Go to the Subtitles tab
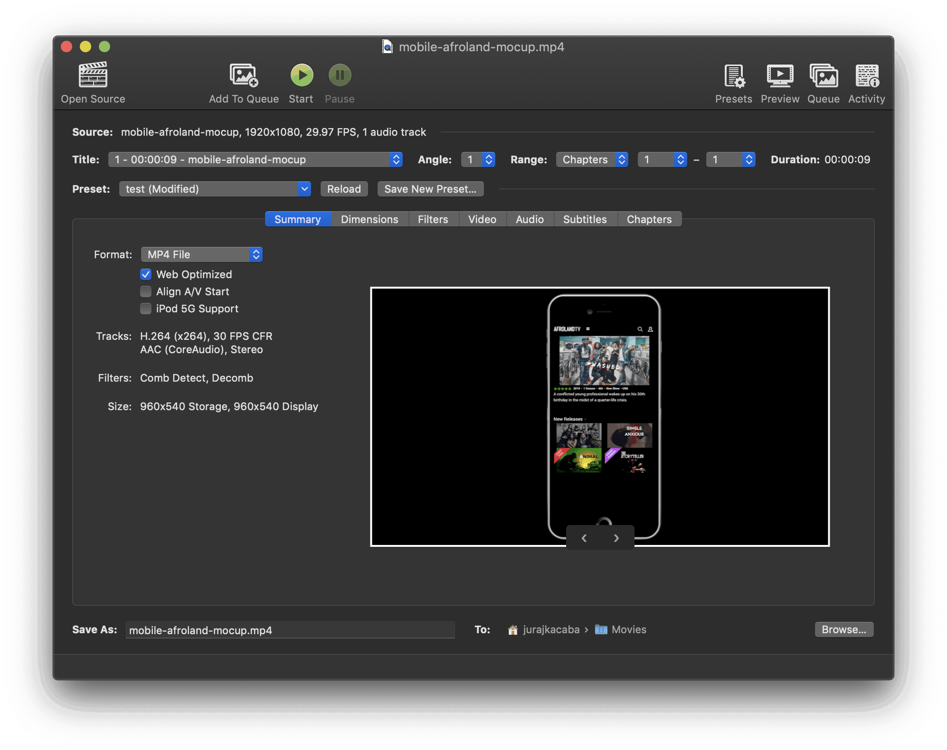The image size is (947, 750). tap(585, 219)
